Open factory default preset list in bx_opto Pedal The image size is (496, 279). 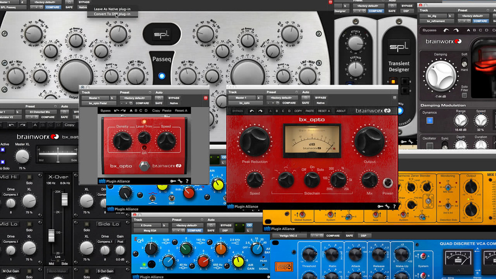click(135, 98)
